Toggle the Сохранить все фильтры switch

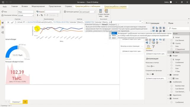click(x=152, y=74)
